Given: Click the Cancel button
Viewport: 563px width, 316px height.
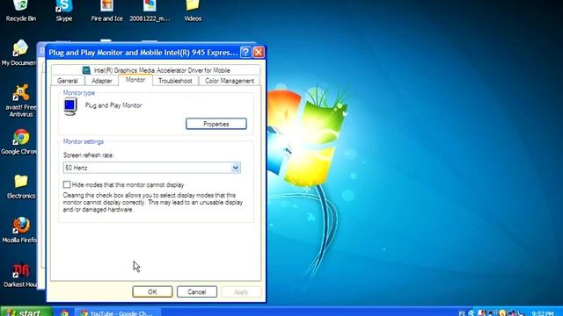Looking at the screenshot, I should click(197, 291).
